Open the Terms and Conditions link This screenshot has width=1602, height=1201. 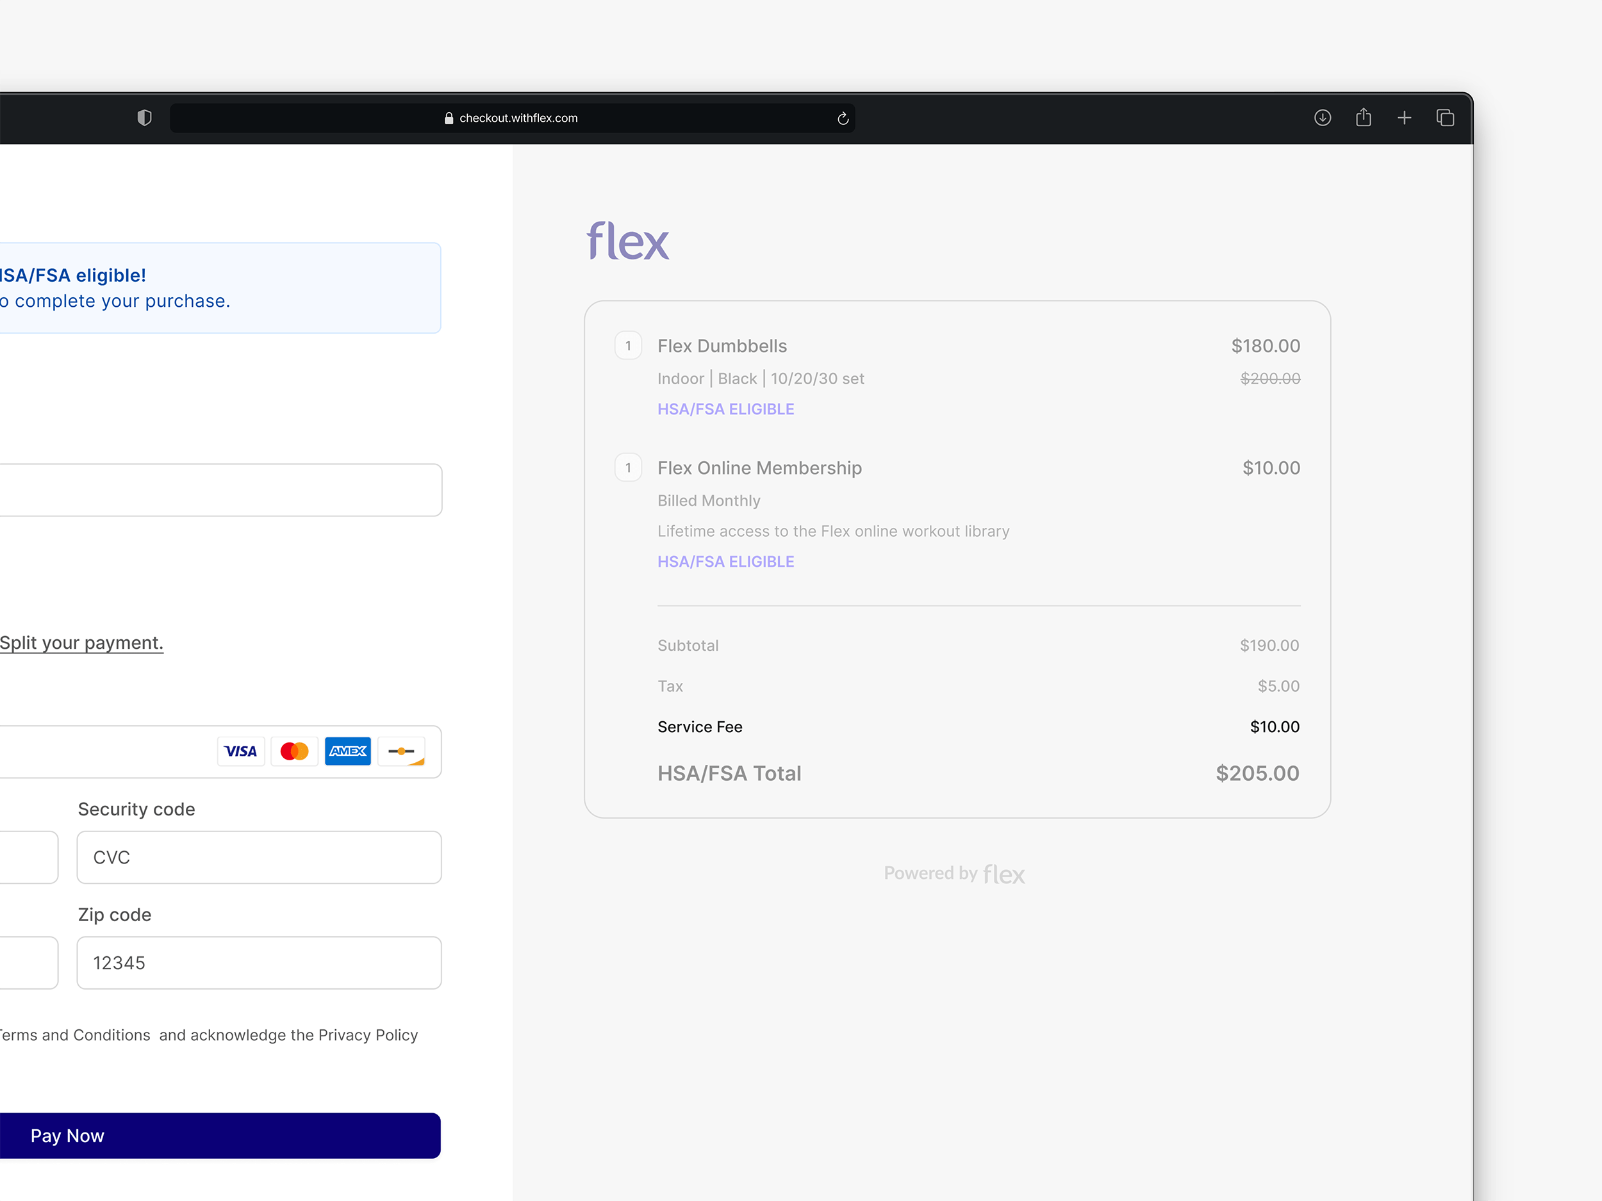click(x=76, y=1035)
